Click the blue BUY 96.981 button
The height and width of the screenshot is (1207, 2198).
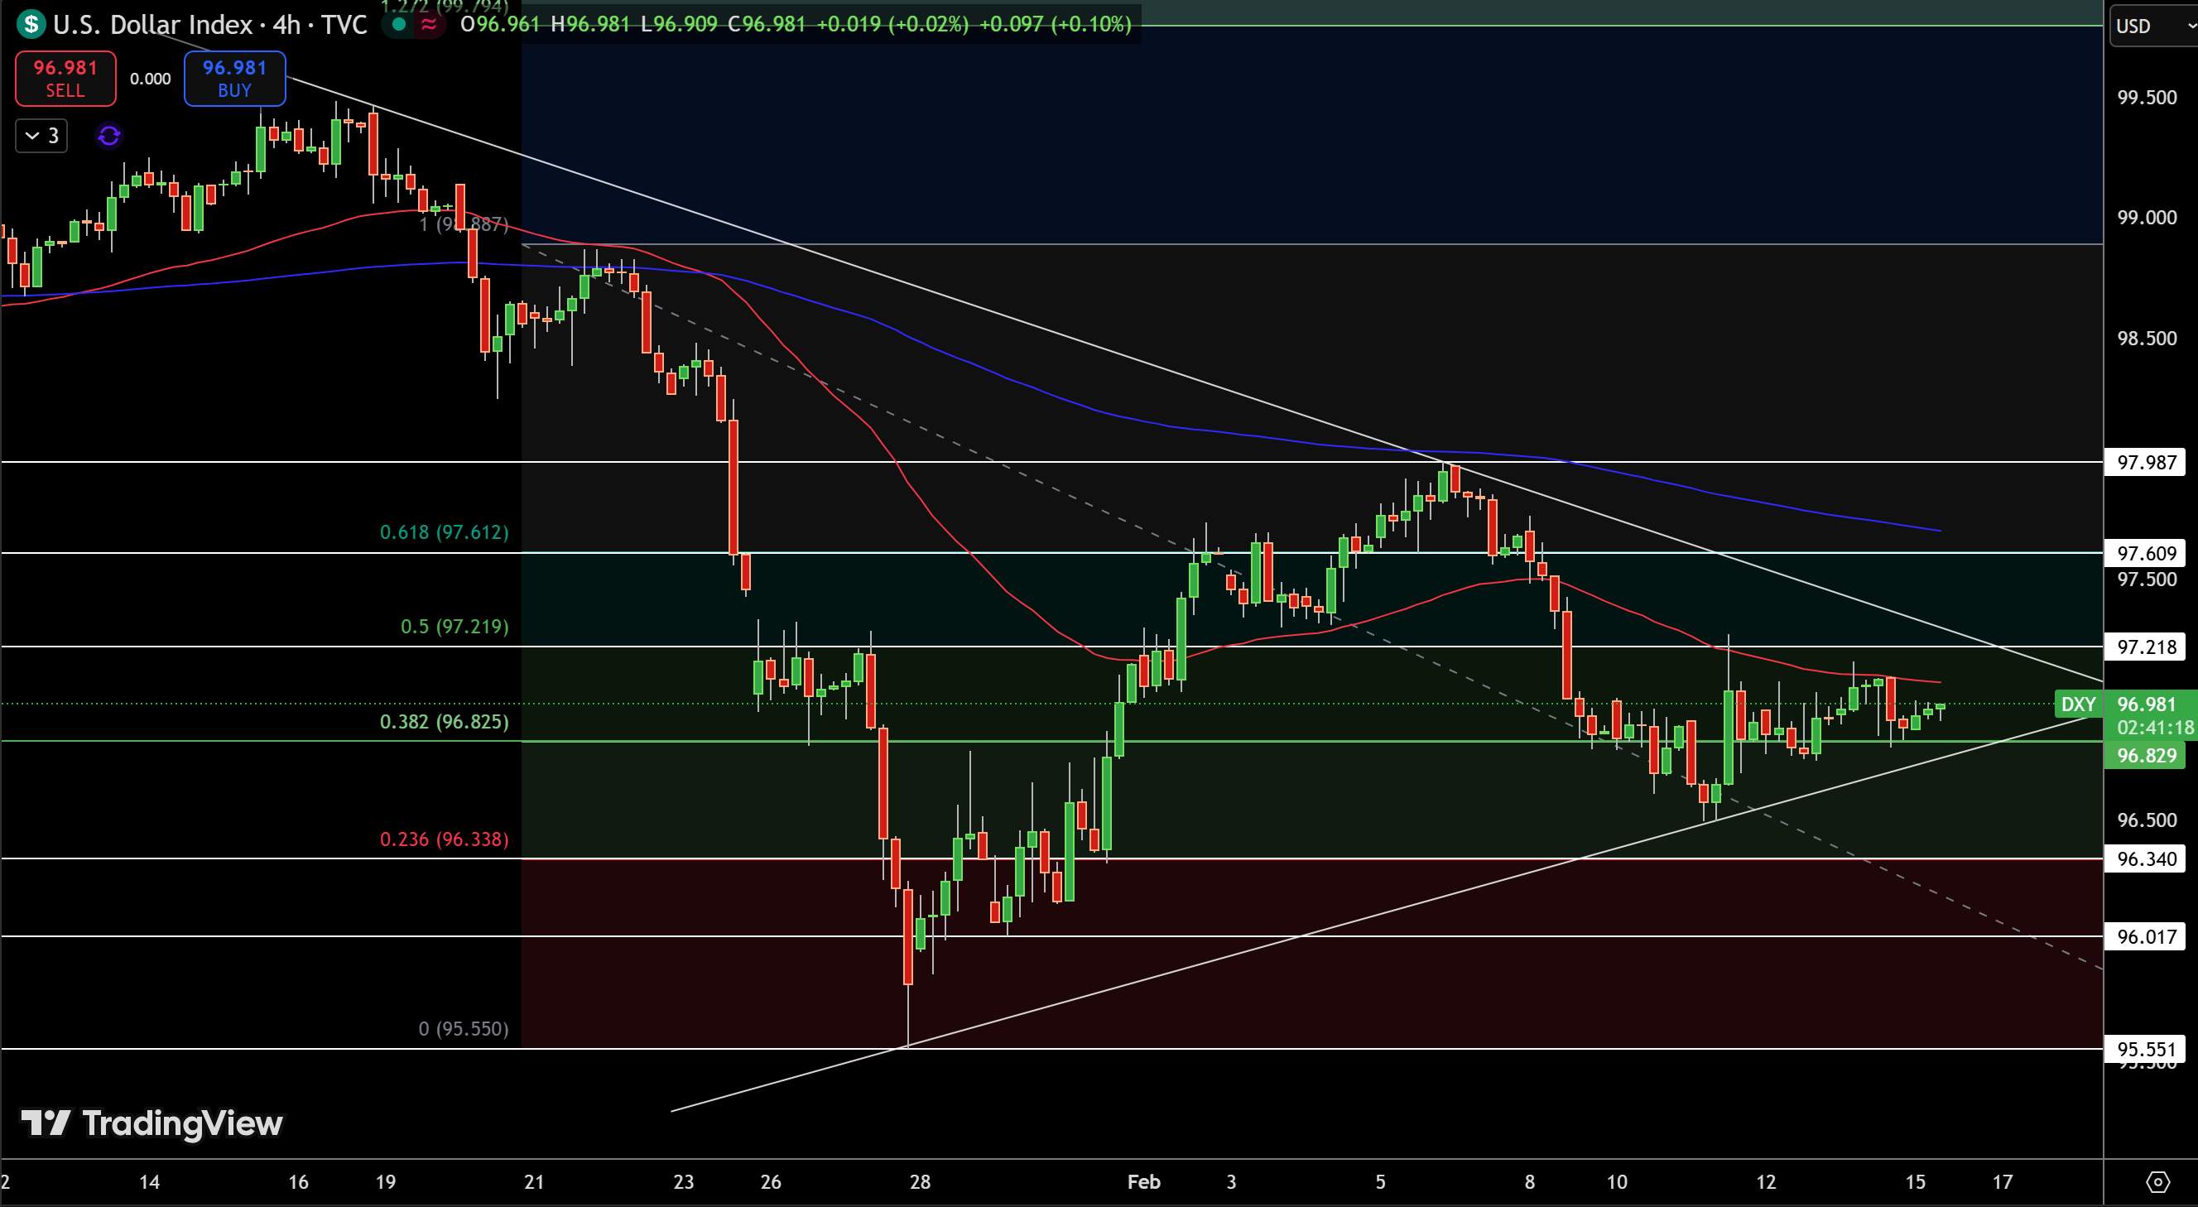(x=234, y=79)
